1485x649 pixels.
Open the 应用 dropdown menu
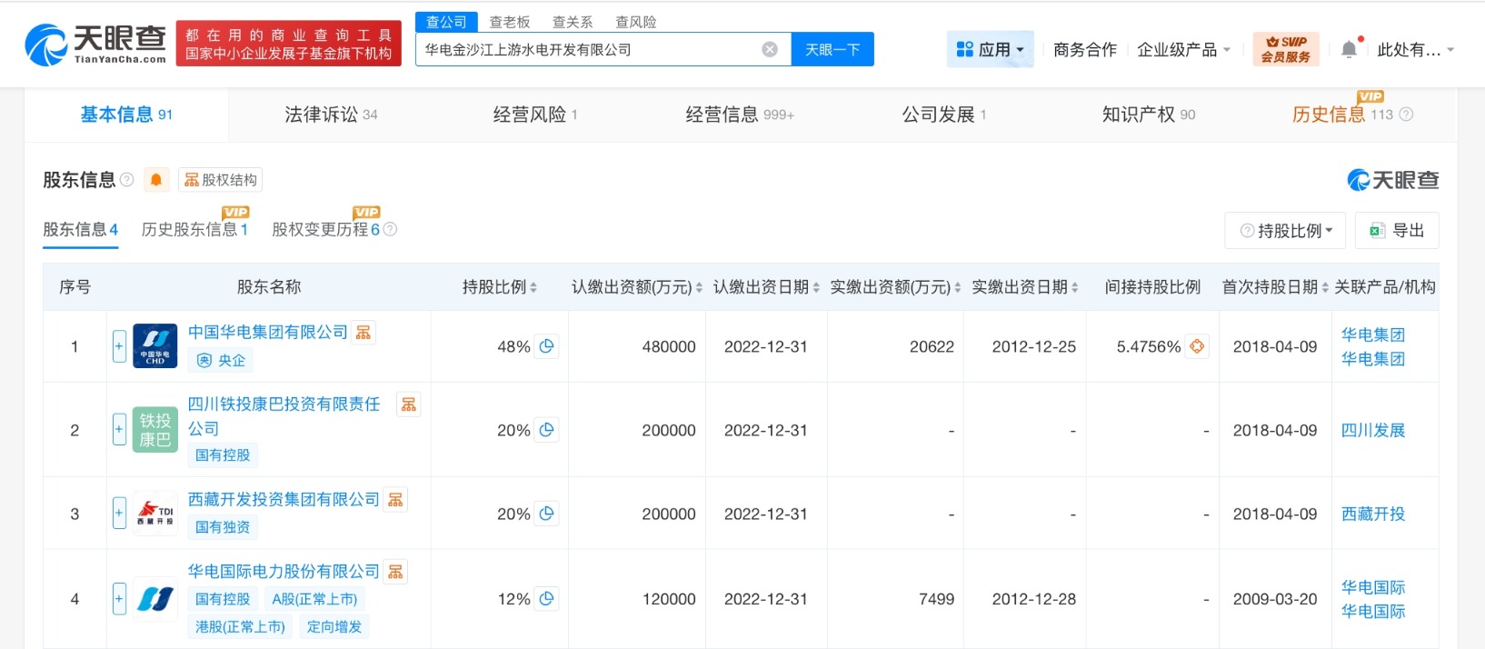(x=990, y=50)
